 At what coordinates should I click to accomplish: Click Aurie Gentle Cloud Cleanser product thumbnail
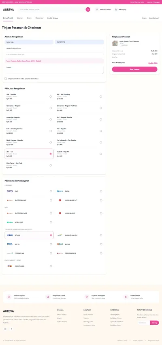coord(115,43)
